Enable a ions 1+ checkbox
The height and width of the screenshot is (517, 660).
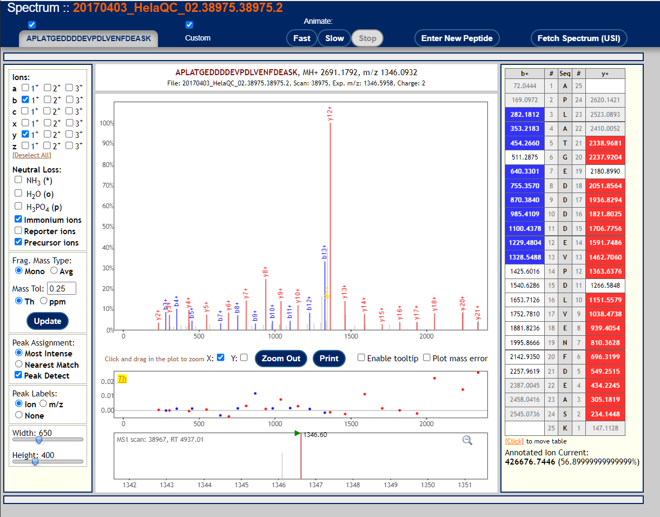click(25, 88)
